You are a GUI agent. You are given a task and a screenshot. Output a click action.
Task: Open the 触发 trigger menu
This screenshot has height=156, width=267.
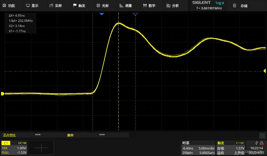[79, 6]
